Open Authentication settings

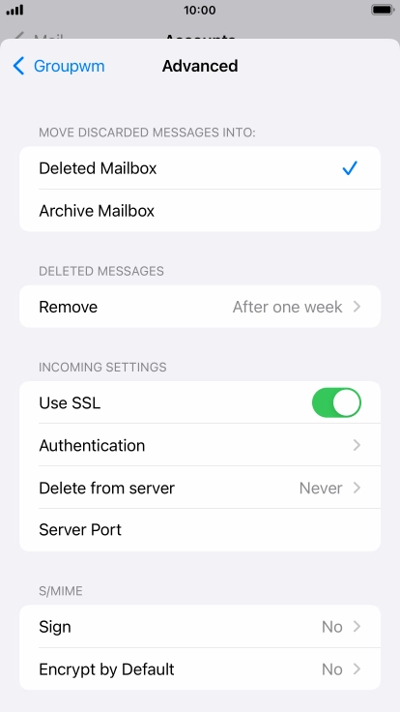point(200,445)
